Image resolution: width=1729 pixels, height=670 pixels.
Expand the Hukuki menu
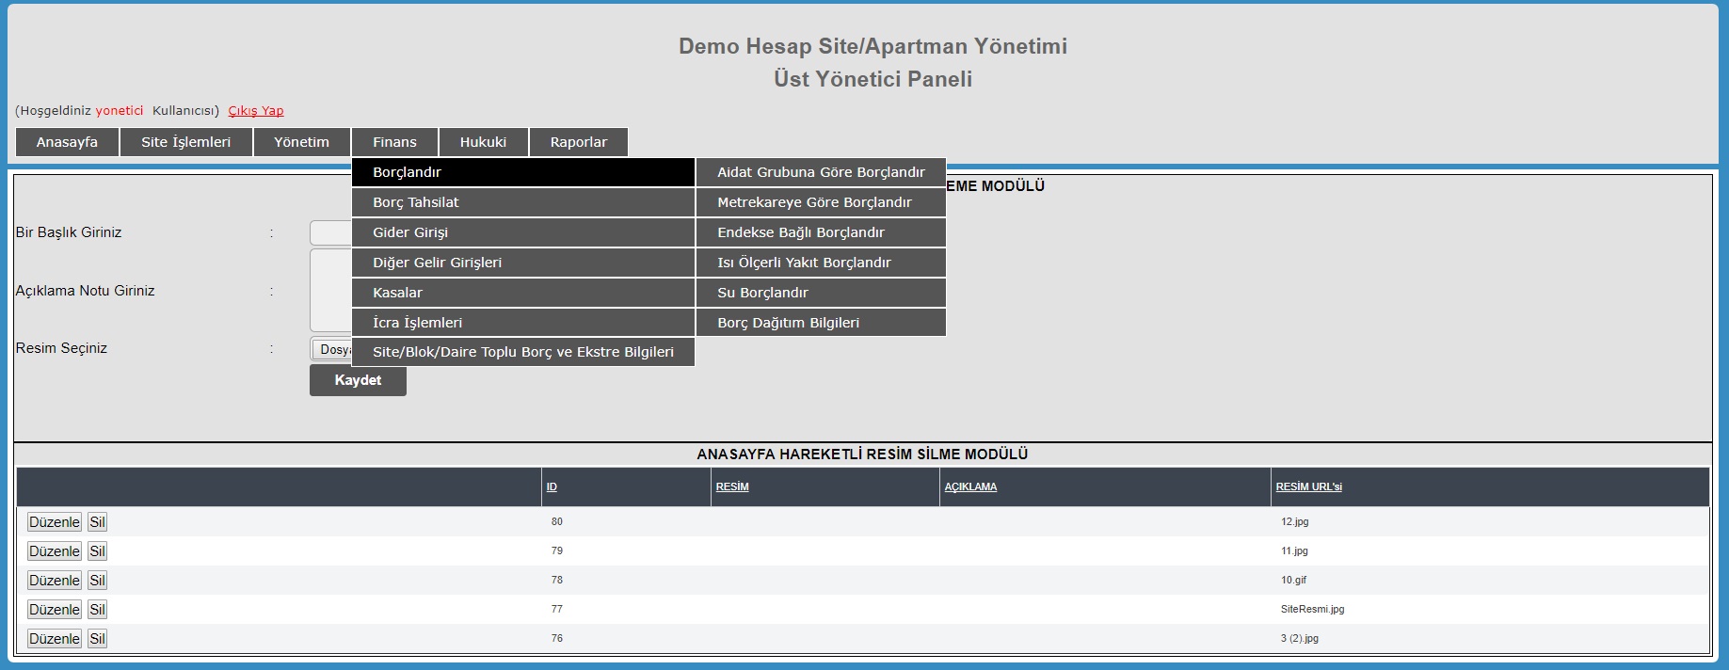pos(483,142)
